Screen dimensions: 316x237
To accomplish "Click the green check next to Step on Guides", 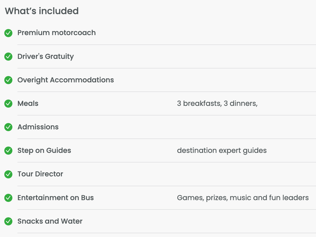I will 8,151.
